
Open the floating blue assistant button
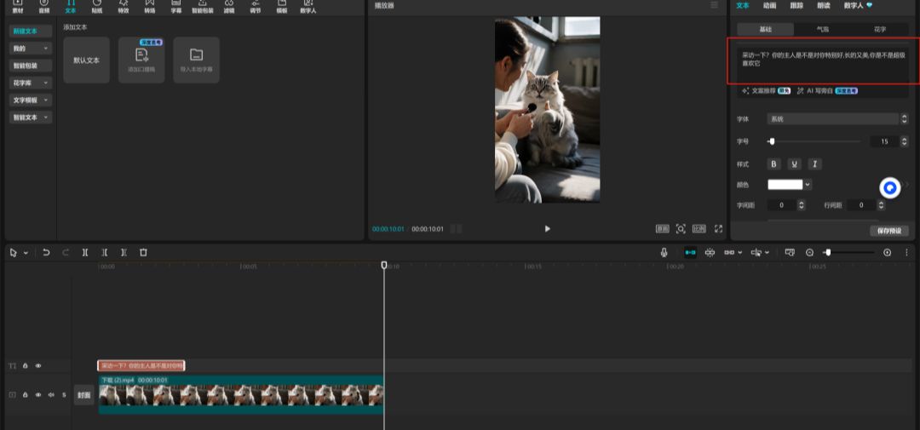(x=890, y=187)
